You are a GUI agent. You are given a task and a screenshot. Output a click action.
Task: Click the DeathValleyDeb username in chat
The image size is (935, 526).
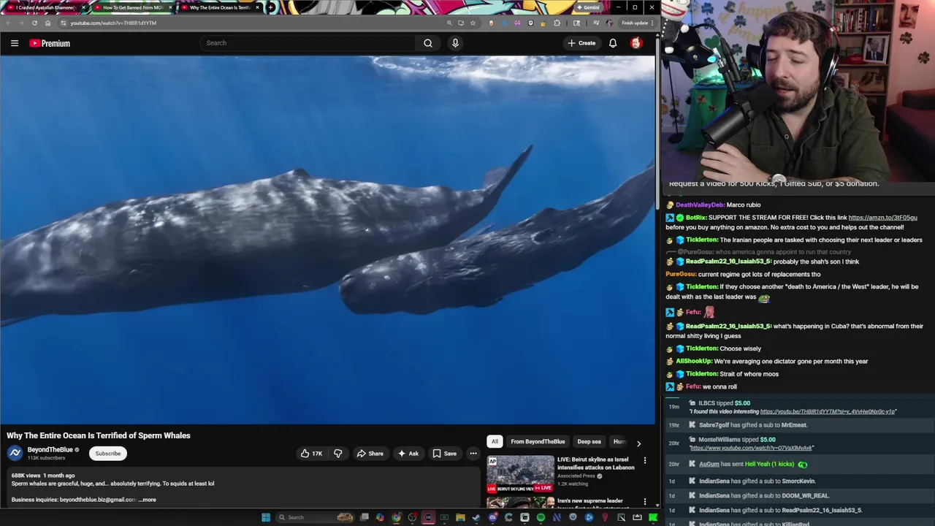tap(700, 205)
